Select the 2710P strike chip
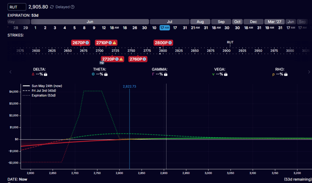 pyautogui.click(x=106, y=43)
